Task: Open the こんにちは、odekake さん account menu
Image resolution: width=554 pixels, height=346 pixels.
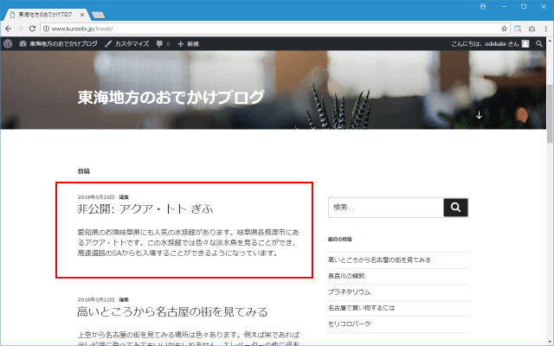Action: click(490, 44)
